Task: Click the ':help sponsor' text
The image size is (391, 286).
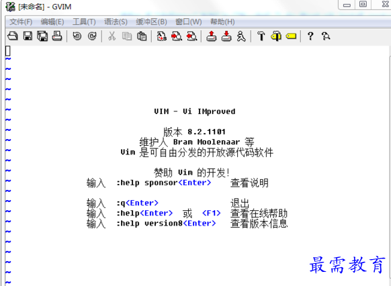Action: pyautogui.click(x=147, y=183)
